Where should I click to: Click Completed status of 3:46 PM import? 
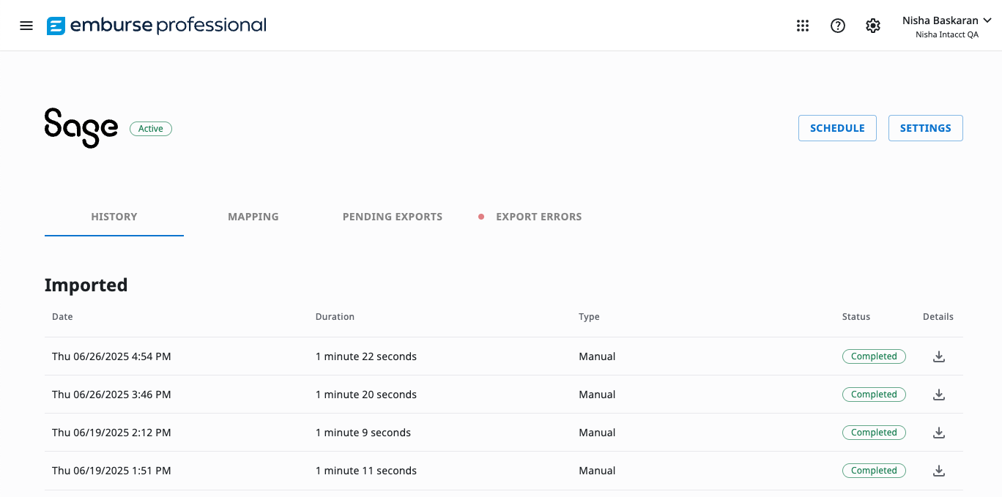(x=874, y=395)
